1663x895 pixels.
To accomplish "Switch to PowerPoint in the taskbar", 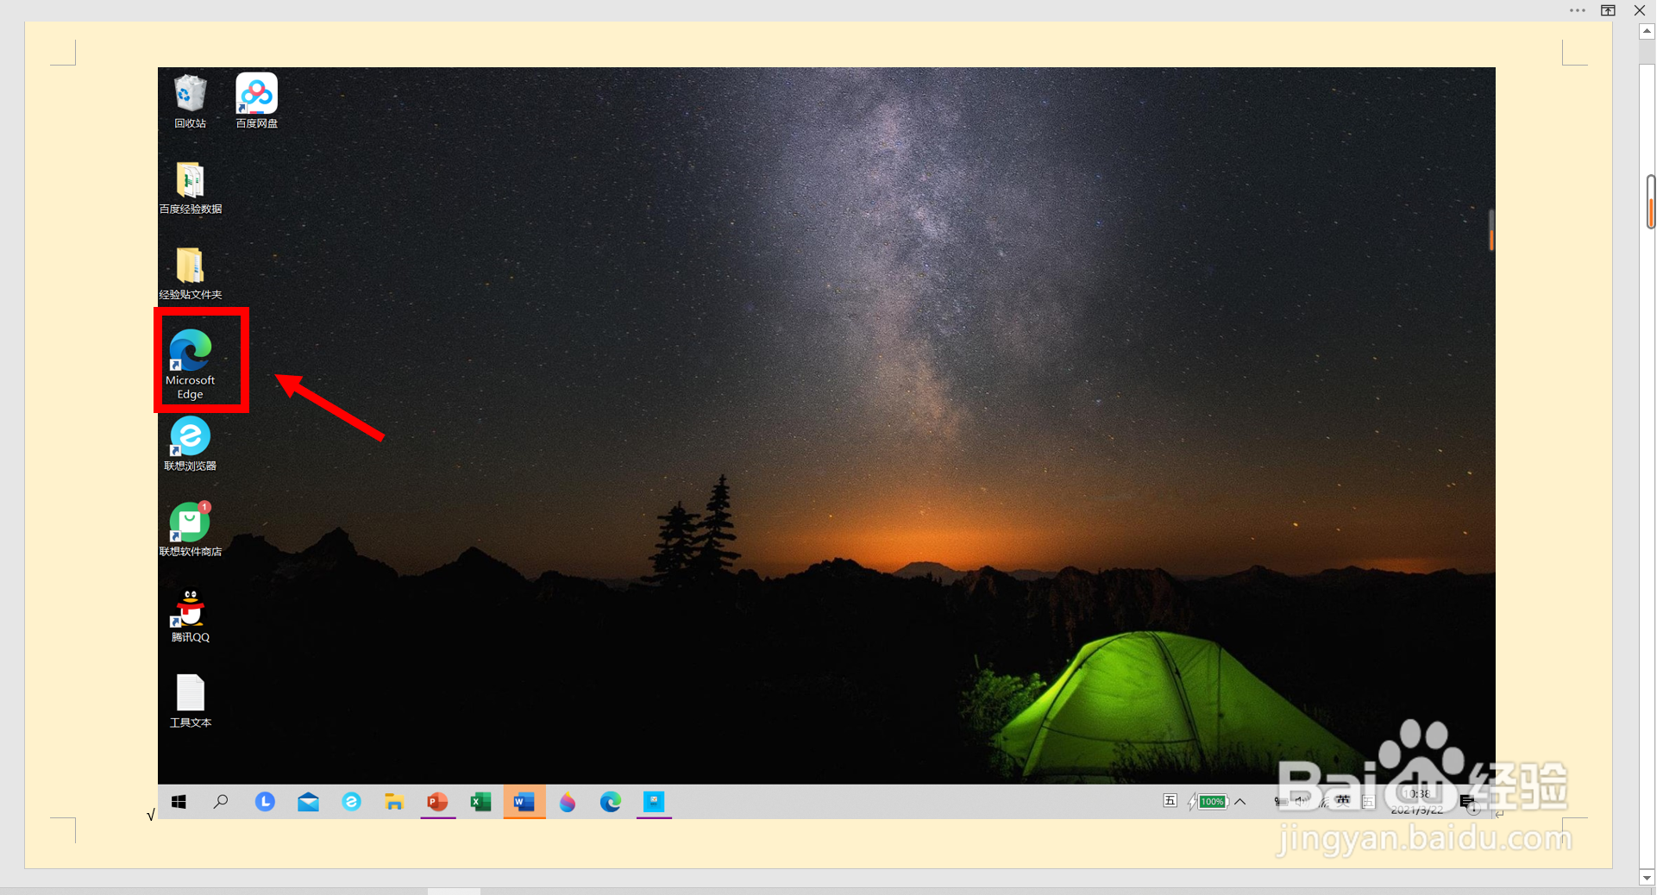I will pyautogui.click(x=437, y=802).
